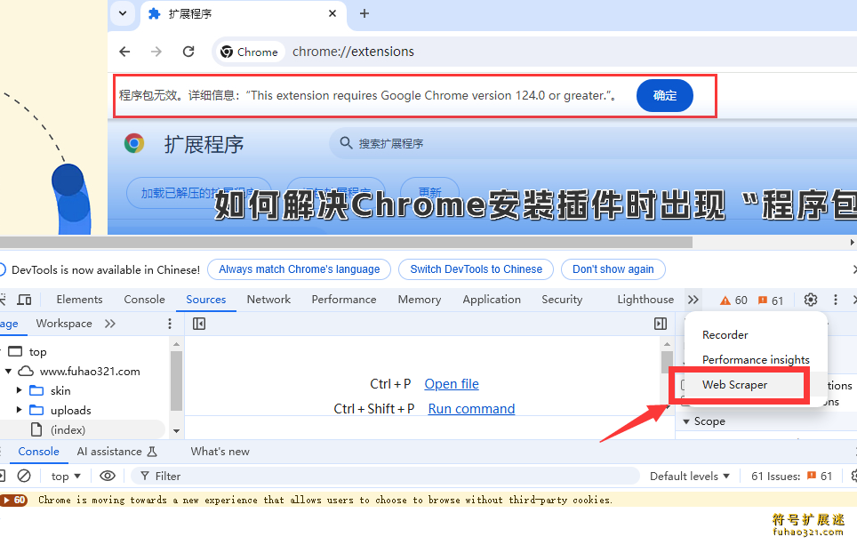Viewport: 857px width, 545px height.
Task: Reload the extensions page
Action: (188, 52)
